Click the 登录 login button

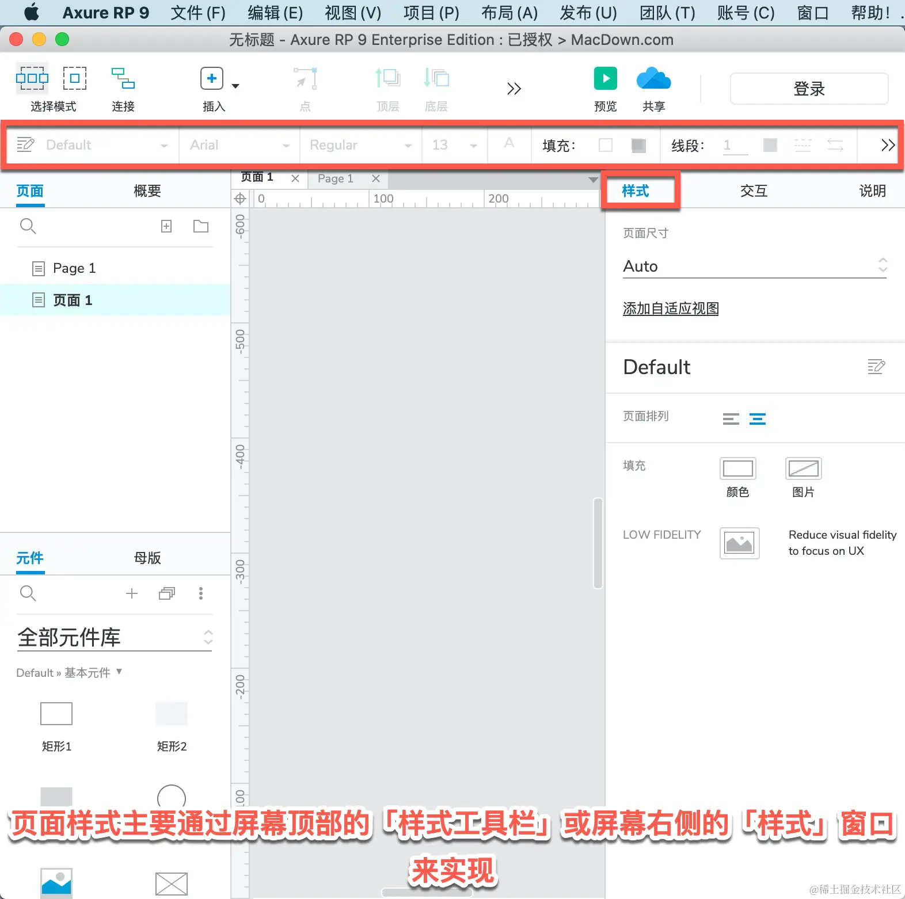coord(809,89)
